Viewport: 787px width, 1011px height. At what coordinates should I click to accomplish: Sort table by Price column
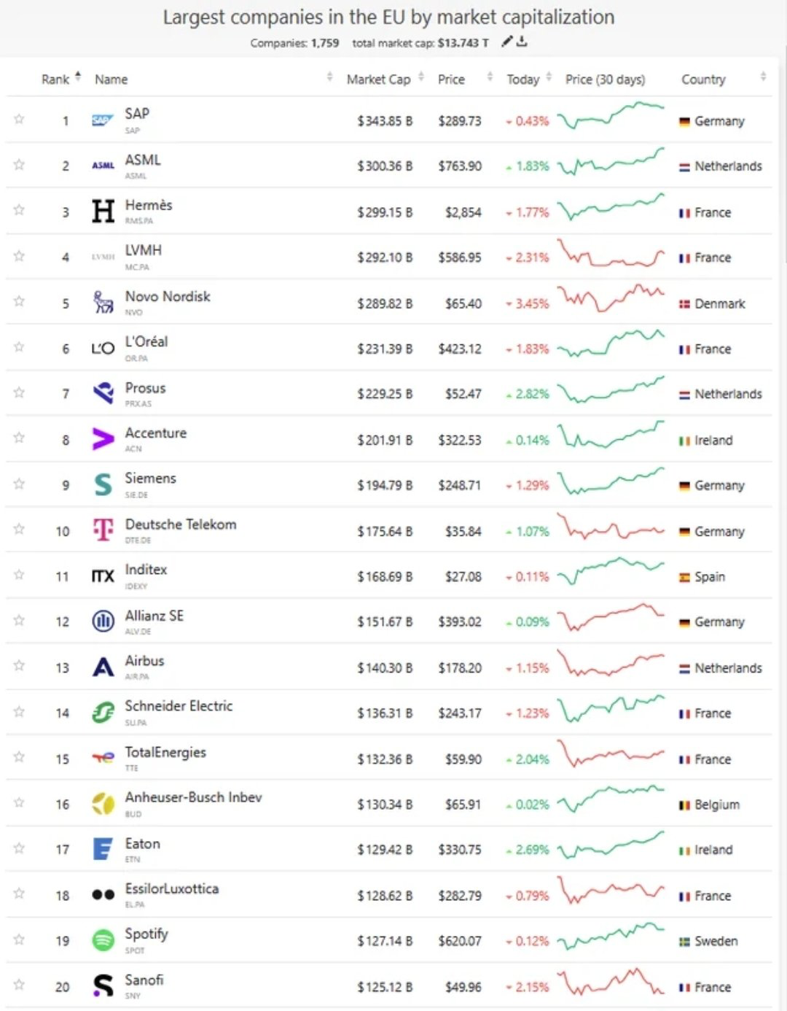tap(465, 79)
